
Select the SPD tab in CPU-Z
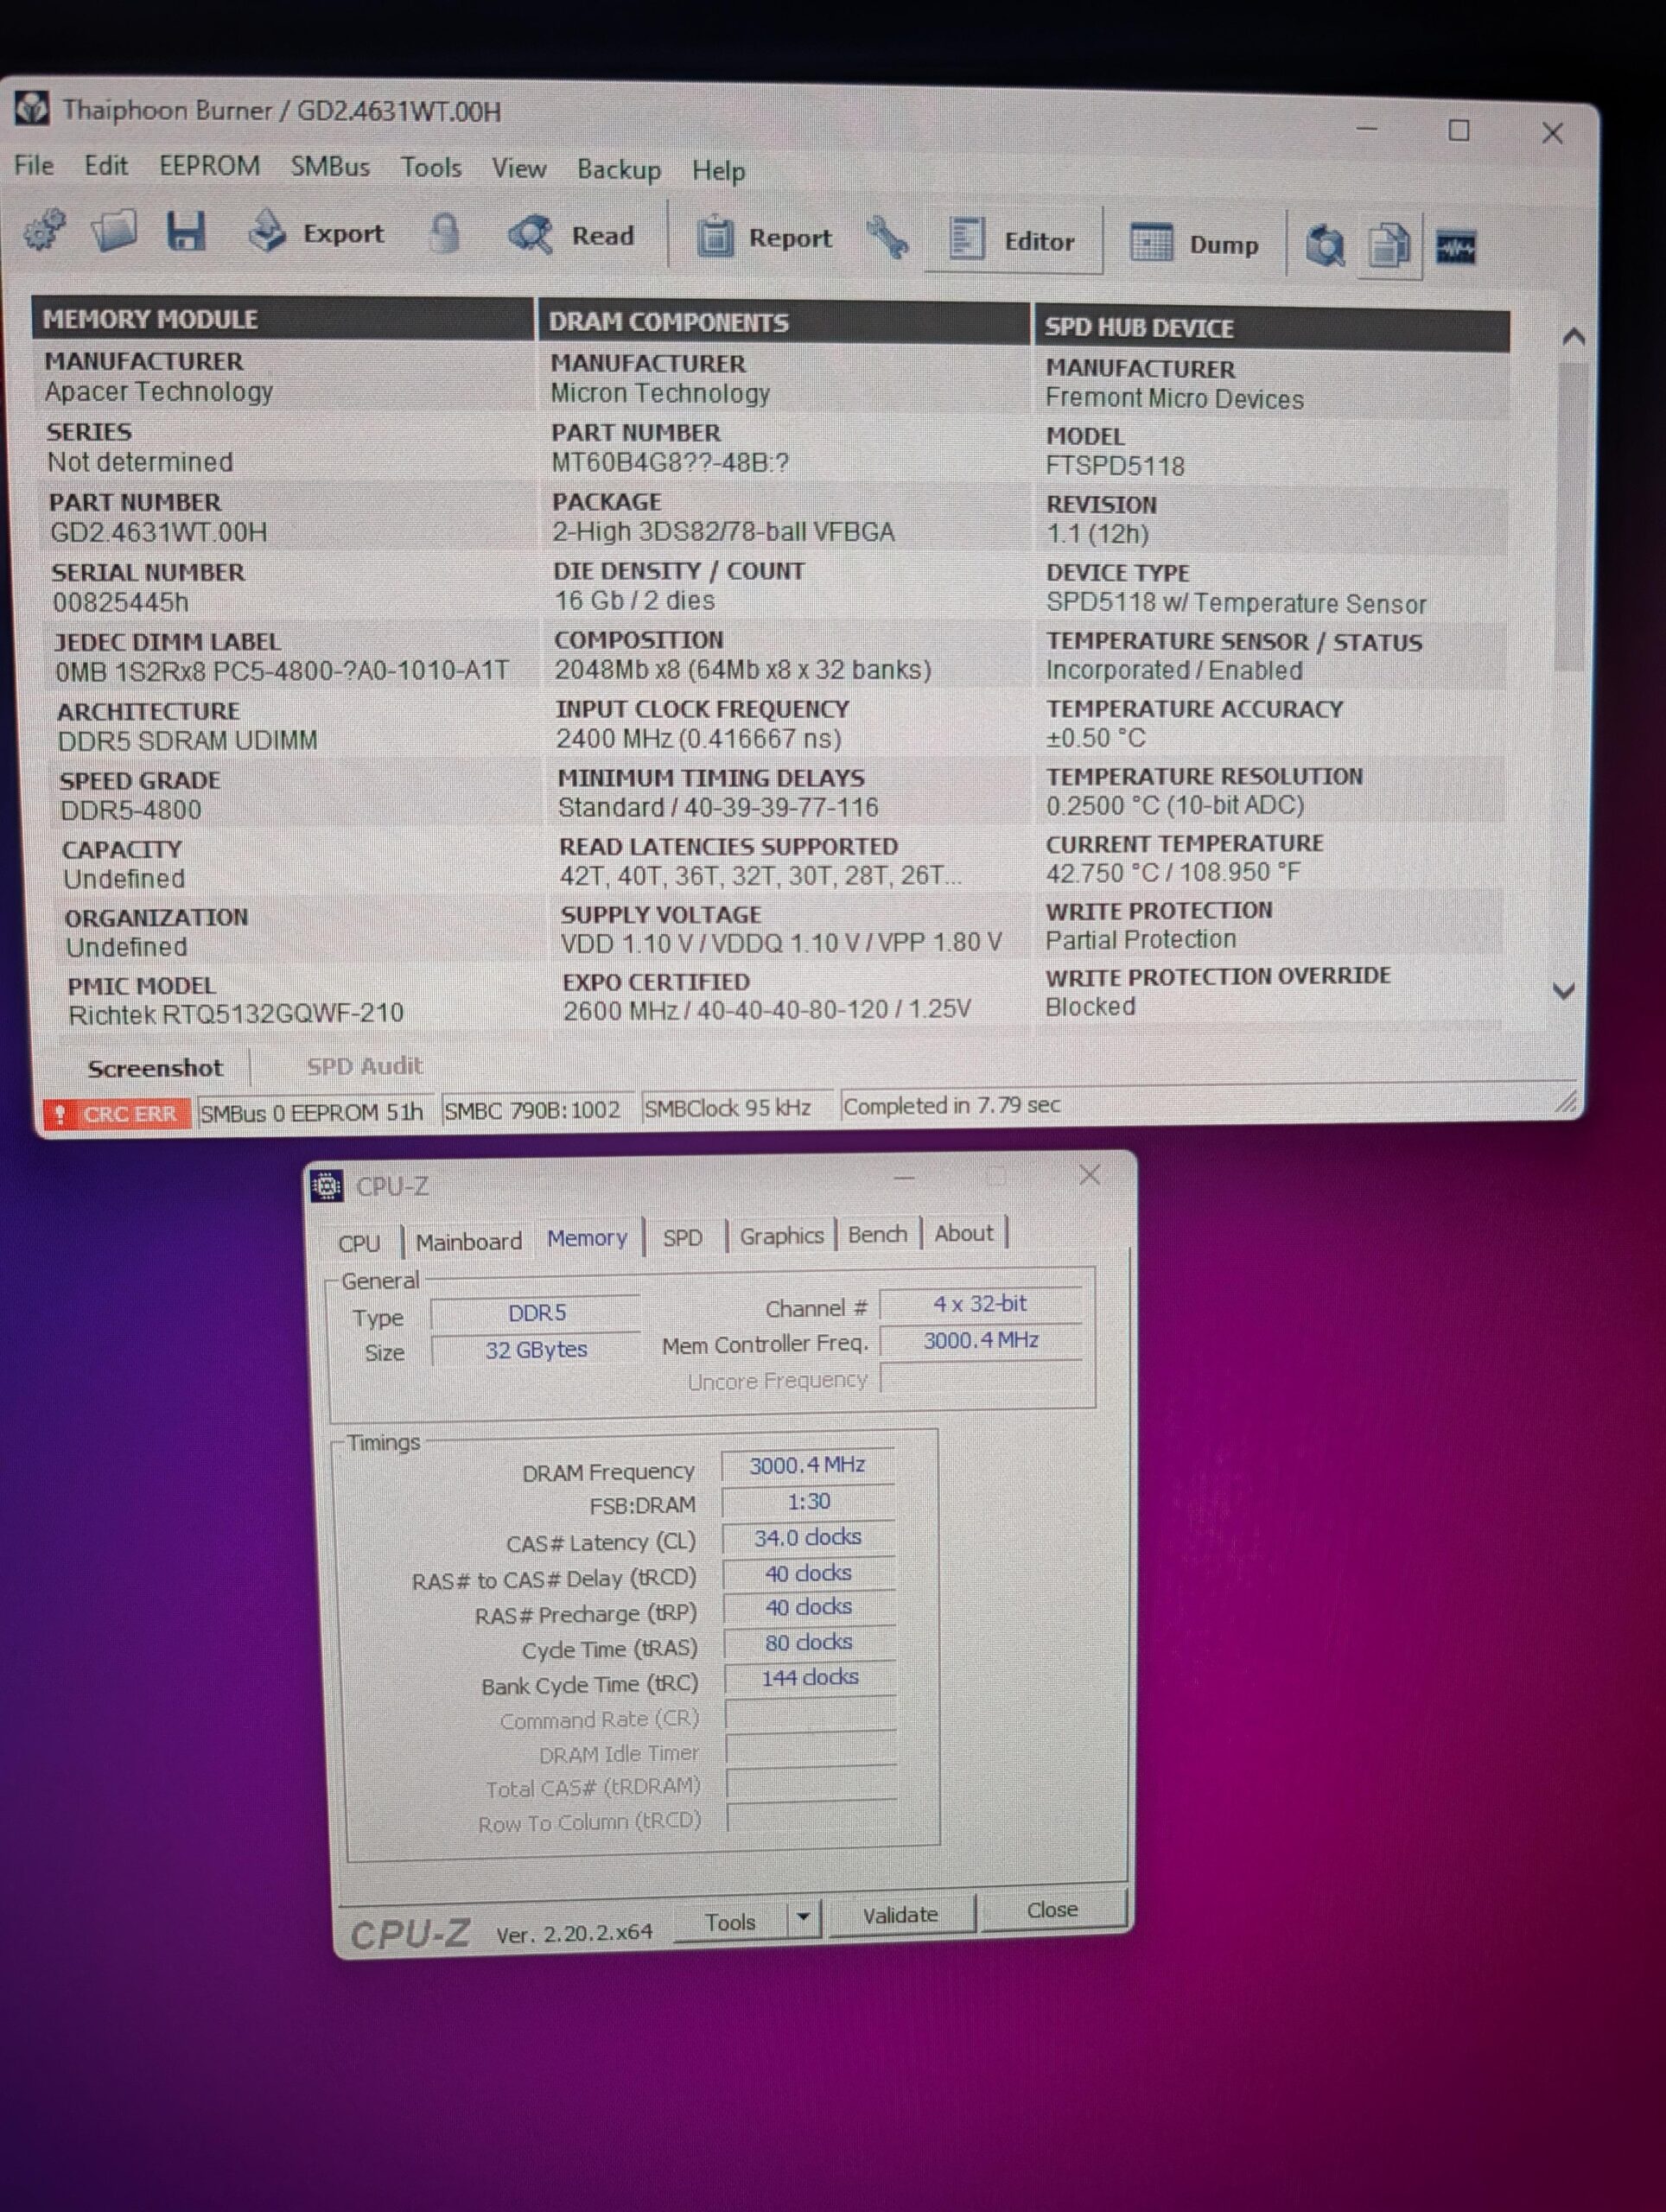tap(682, 1238)
